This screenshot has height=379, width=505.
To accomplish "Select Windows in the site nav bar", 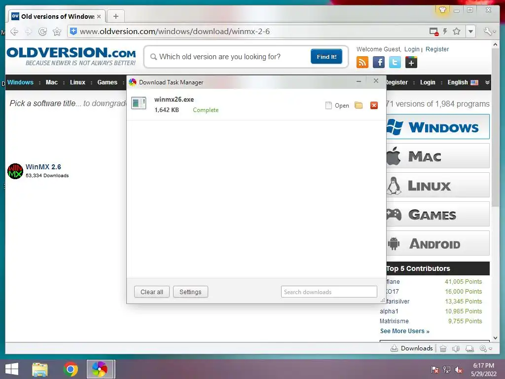I will click(x=20, y=82).
